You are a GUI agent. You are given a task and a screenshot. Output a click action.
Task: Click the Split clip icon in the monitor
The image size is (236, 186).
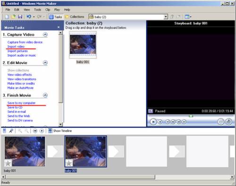point(221,122)
